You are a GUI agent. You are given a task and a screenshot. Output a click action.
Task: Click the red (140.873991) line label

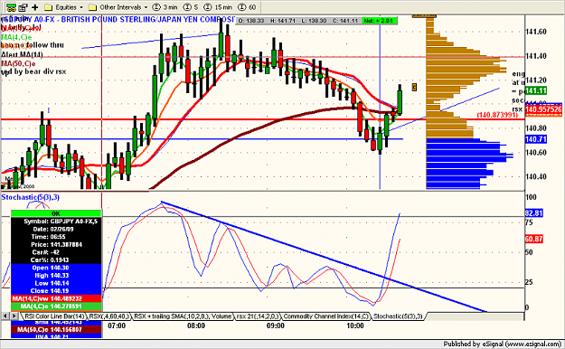coord(497,115)
